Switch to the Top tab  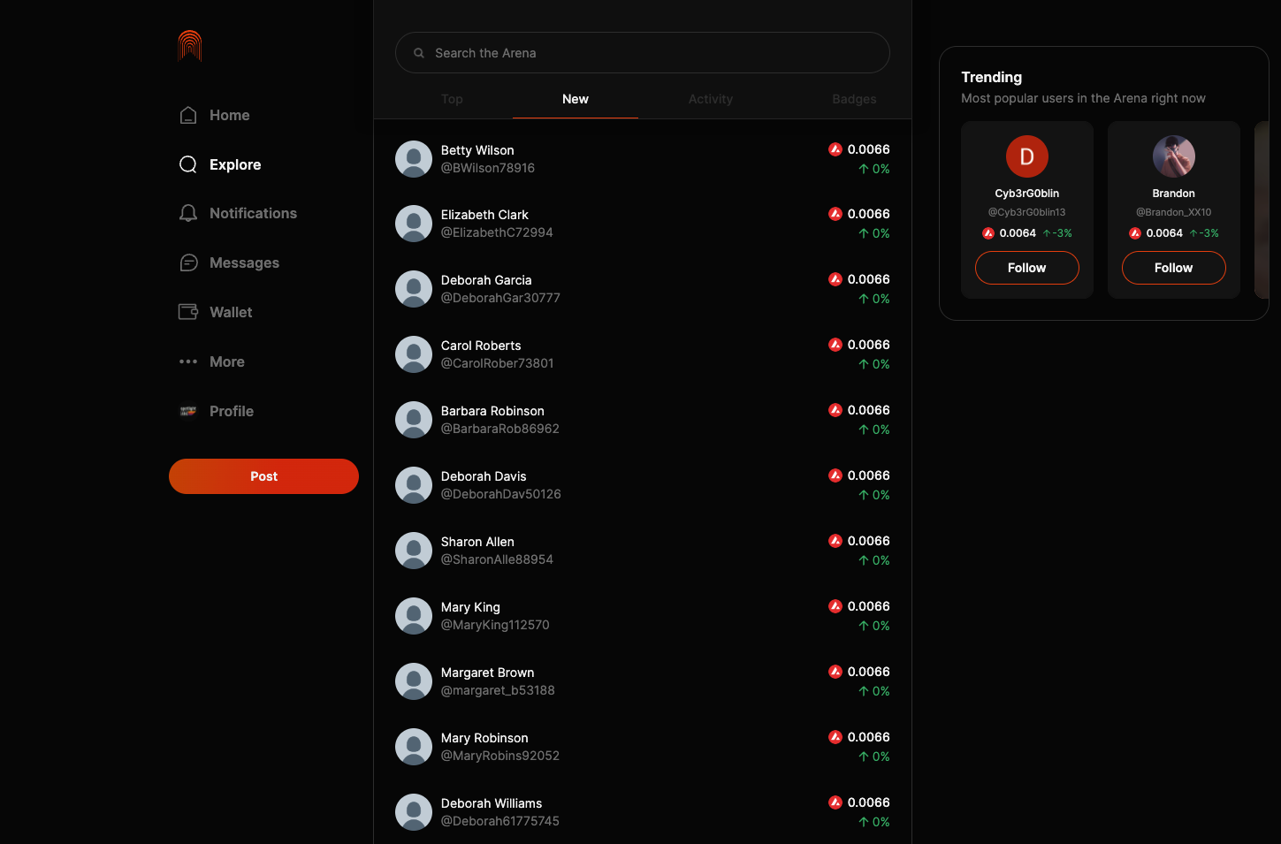pyautogui.click(x=452, y=99)
